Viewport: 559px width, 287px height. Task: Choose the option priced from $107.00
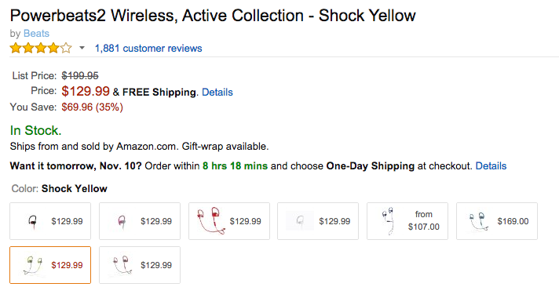point(407,221)
